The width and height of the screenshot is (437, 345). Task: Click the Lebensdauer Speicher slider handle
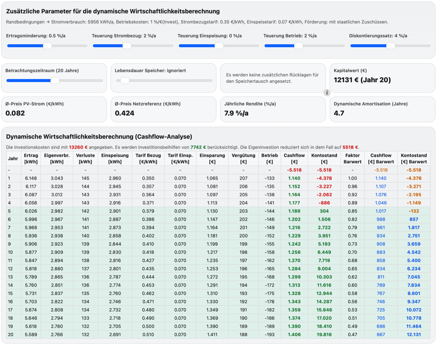[125, 80]
